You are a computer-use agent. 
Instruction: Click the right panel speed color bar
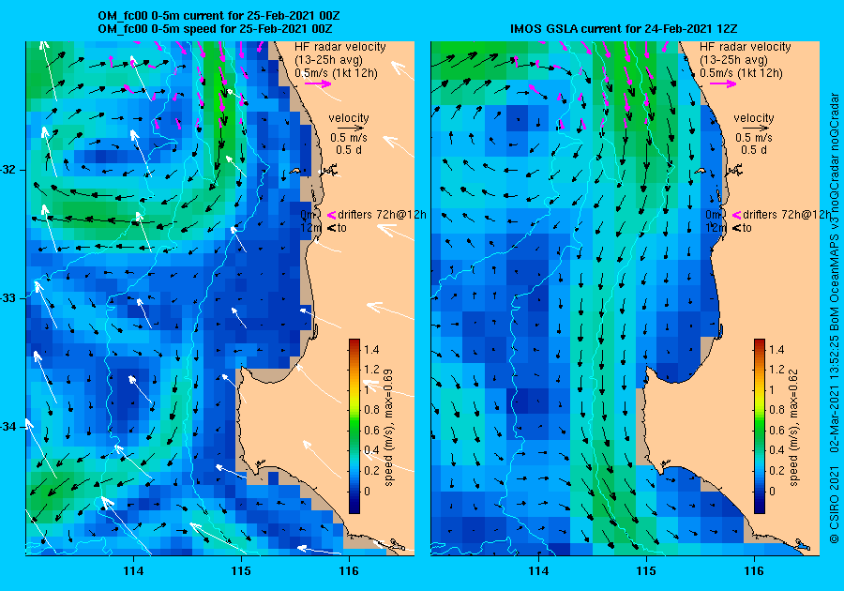pos(760,426)
